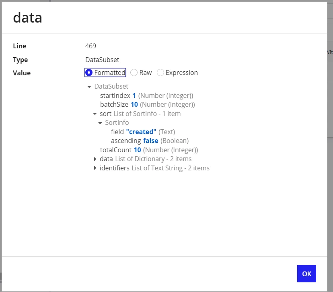The height and width of the screenshot is (292, 333).
Task: Collapse the sort list node
Action: tap(95, 114)
